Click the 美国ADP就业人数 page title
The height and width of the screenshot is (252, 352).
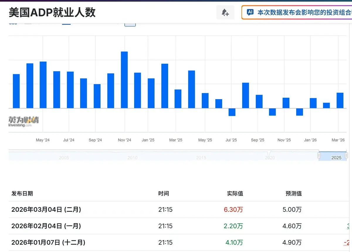coord(52,12)
